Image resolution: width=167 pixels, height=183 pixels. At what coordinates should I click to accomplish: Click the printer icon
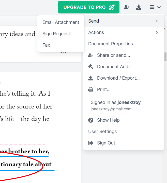(91, 89)
